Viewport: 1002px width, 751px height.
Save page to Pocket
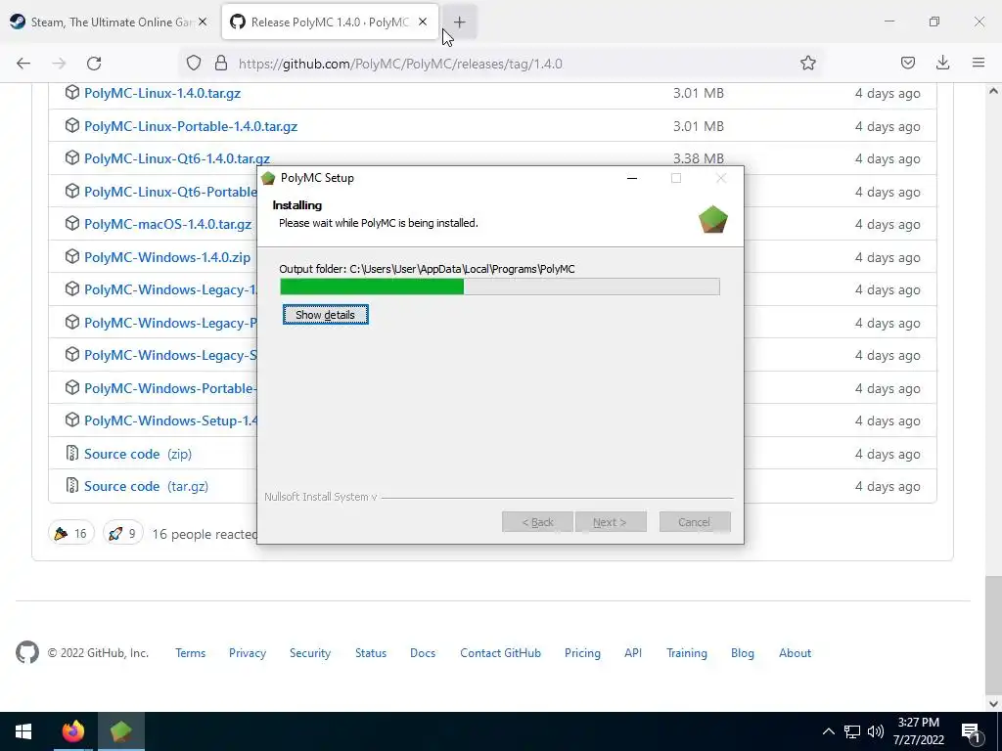point(907,63)
